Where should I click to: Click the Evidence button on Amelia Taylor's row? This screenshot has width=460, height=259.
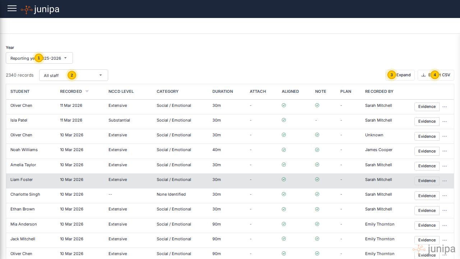click(x=427, y=166)
